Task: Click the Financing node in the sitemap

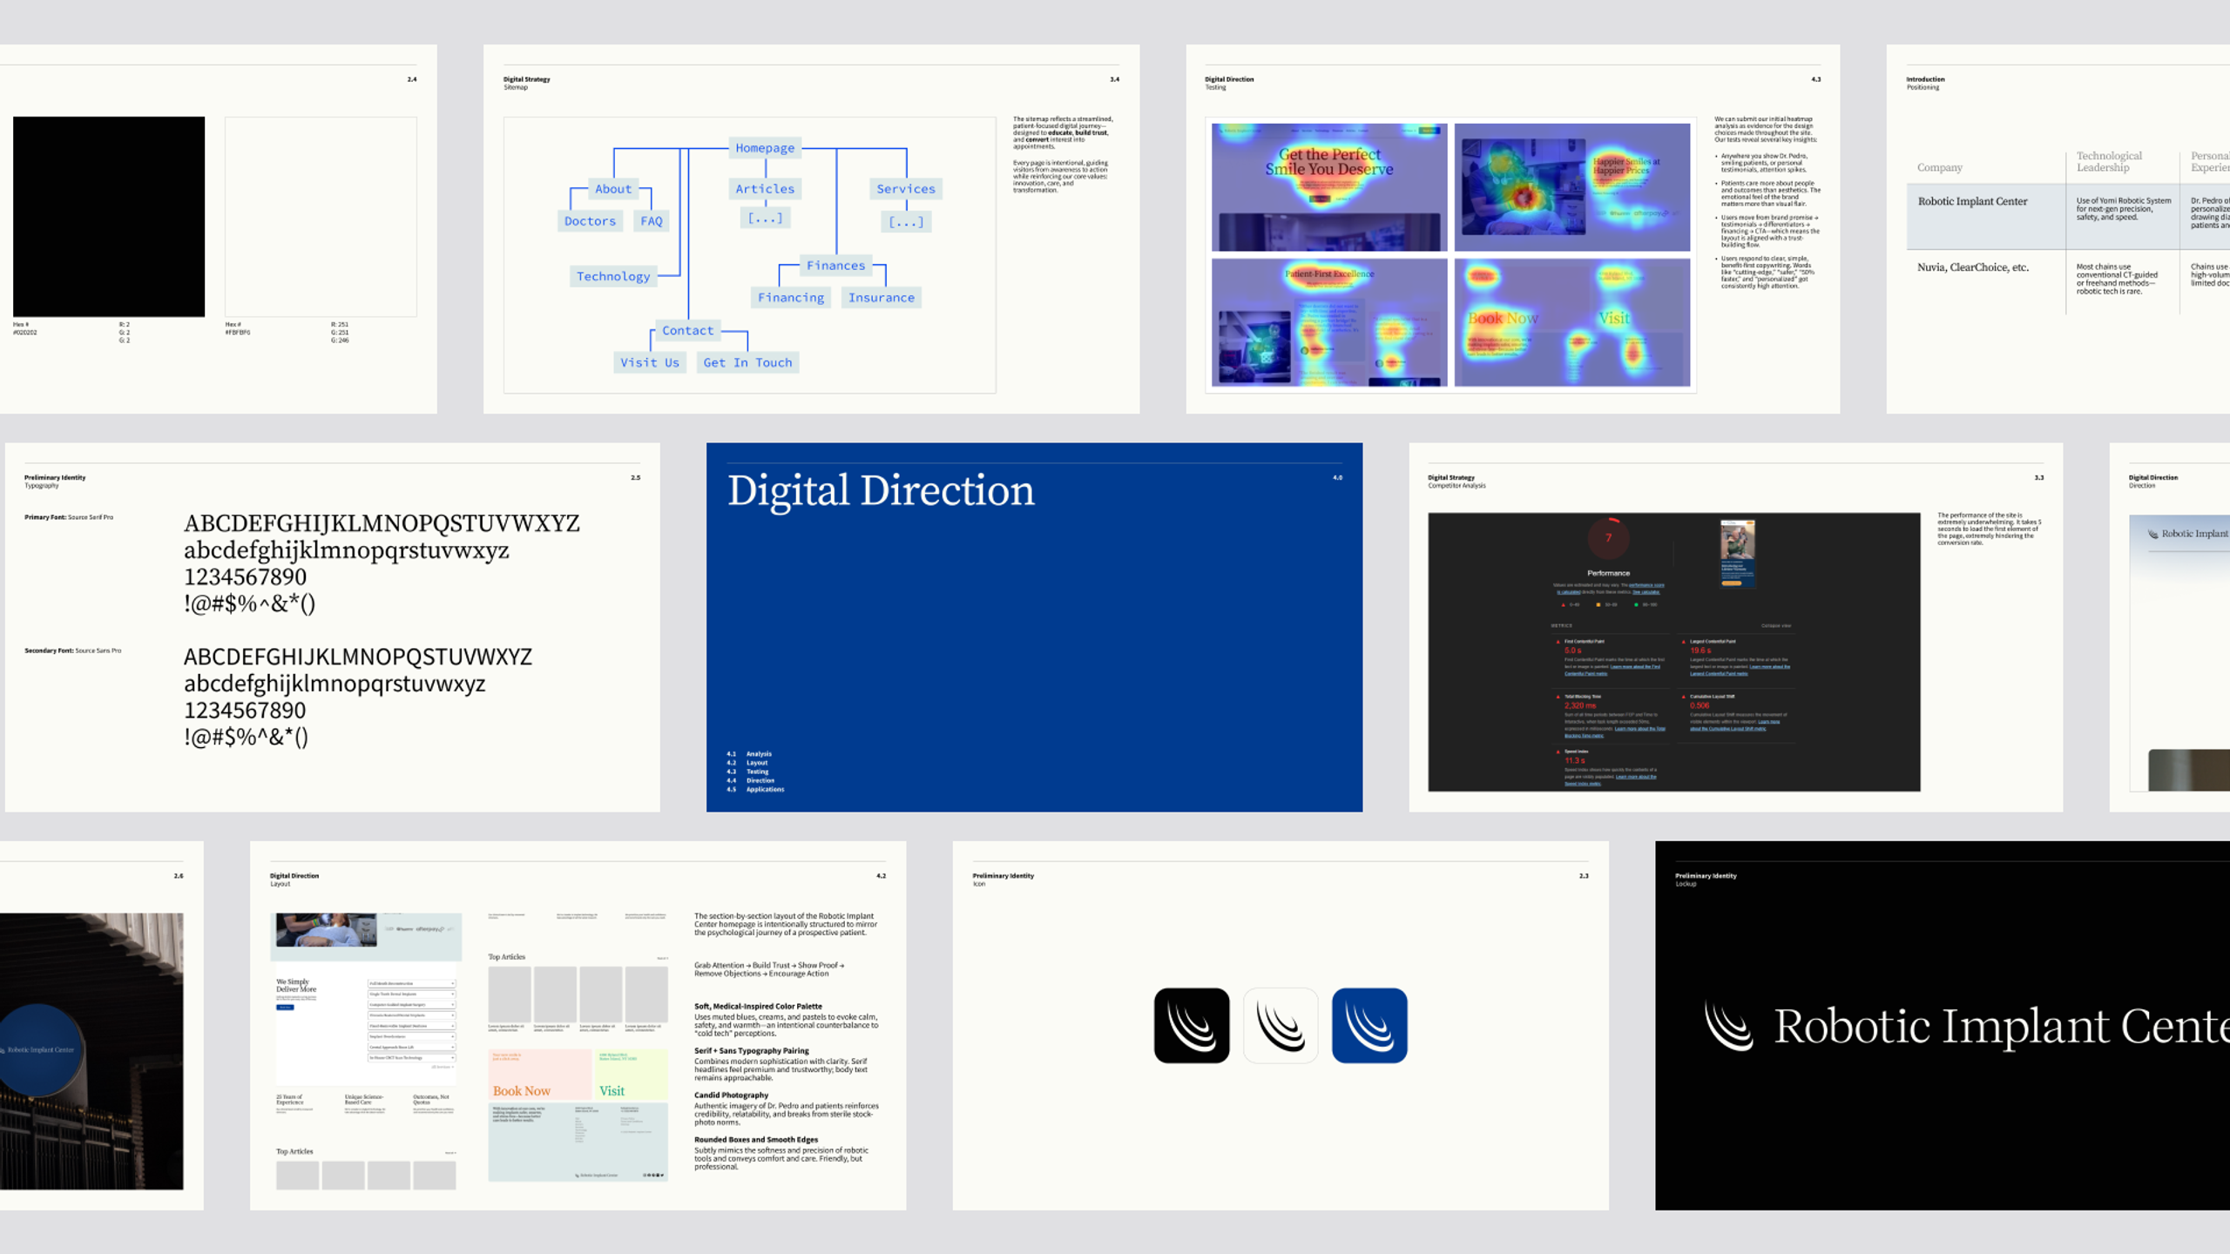Action: tap(790, 298)
